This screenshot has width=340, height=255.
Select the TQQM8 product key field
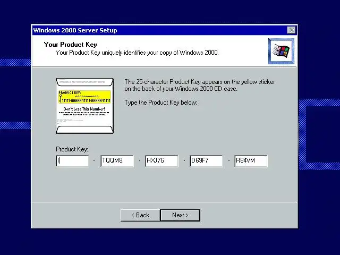pos(117,161)
